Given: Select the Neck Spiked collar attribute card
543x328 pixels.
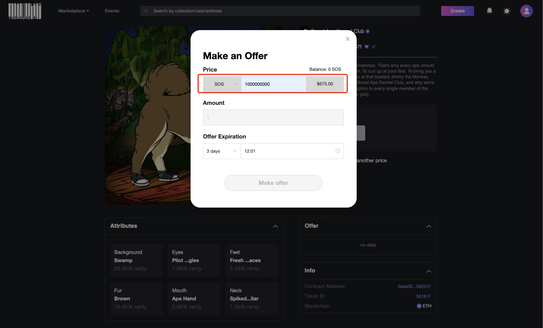Looking at the screenshot, I should coord(252,299).
